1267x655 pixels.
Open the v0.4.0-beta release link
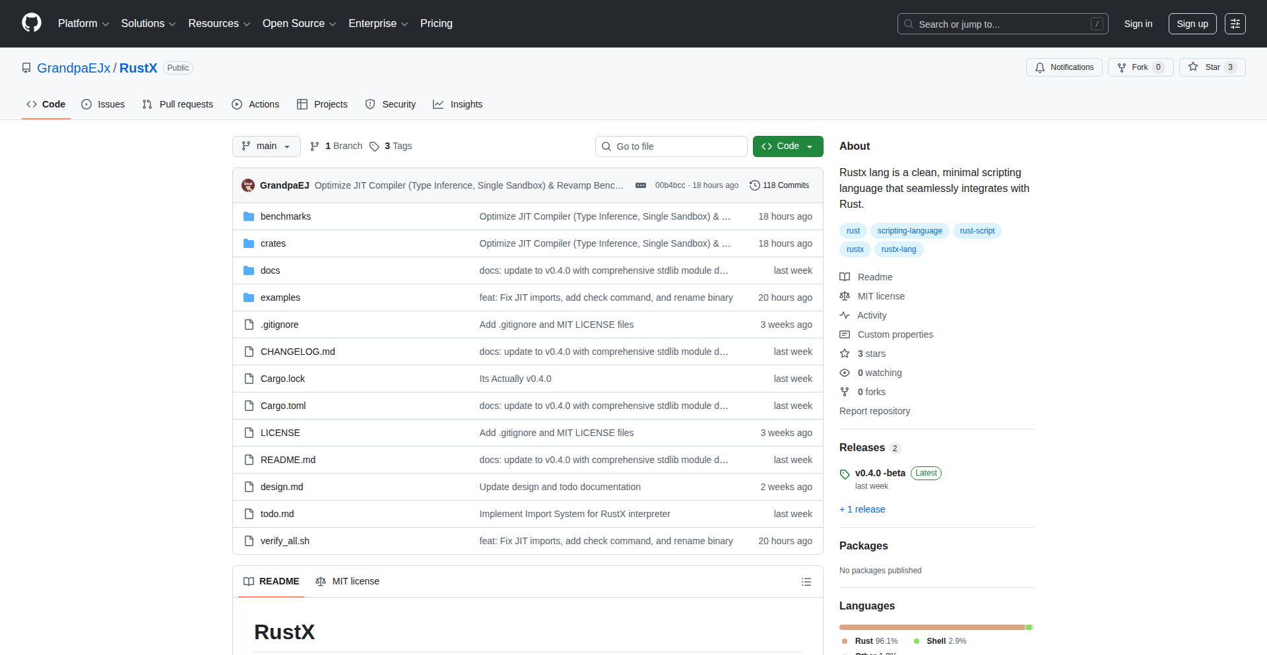[880, 473]
